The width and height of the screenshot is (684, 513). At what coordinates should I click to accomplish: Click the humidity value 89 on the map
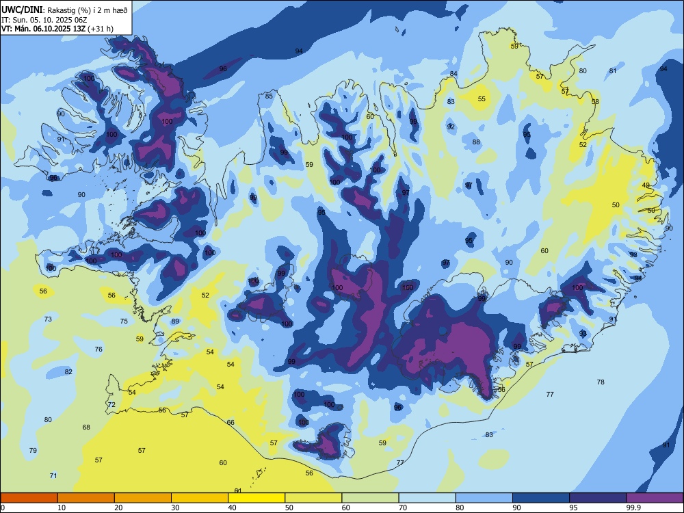(x=175, y=321)
